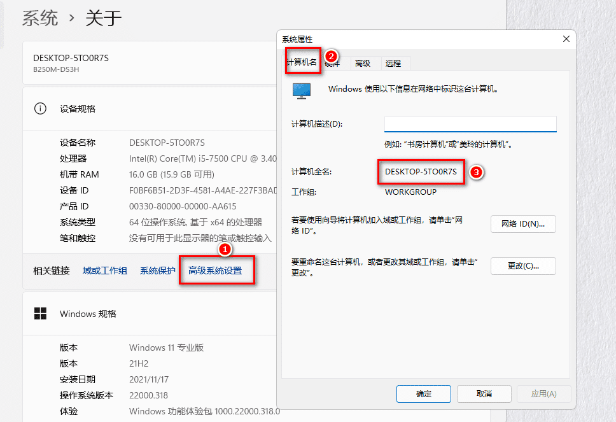Open the 硬件 tab

(333, 63)
